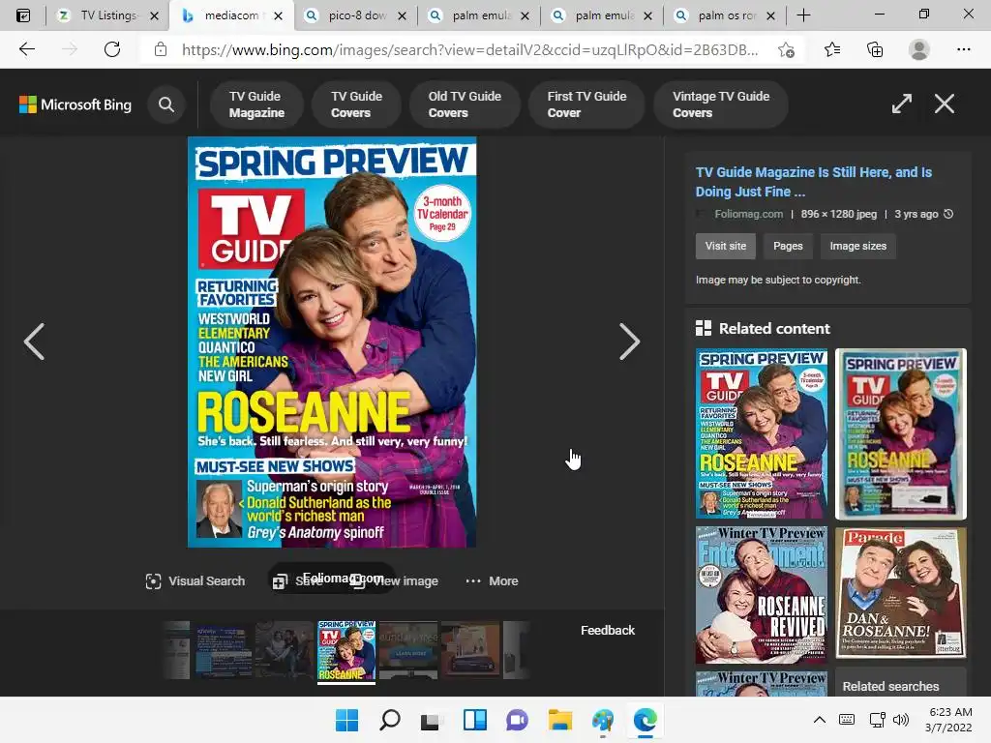Close the TV Listings tab
991x743 pixels.
(x=154, y=15)
